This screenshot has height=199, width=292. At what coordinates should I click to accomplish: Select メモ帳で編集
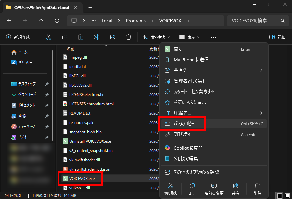[x=214, y=159]
